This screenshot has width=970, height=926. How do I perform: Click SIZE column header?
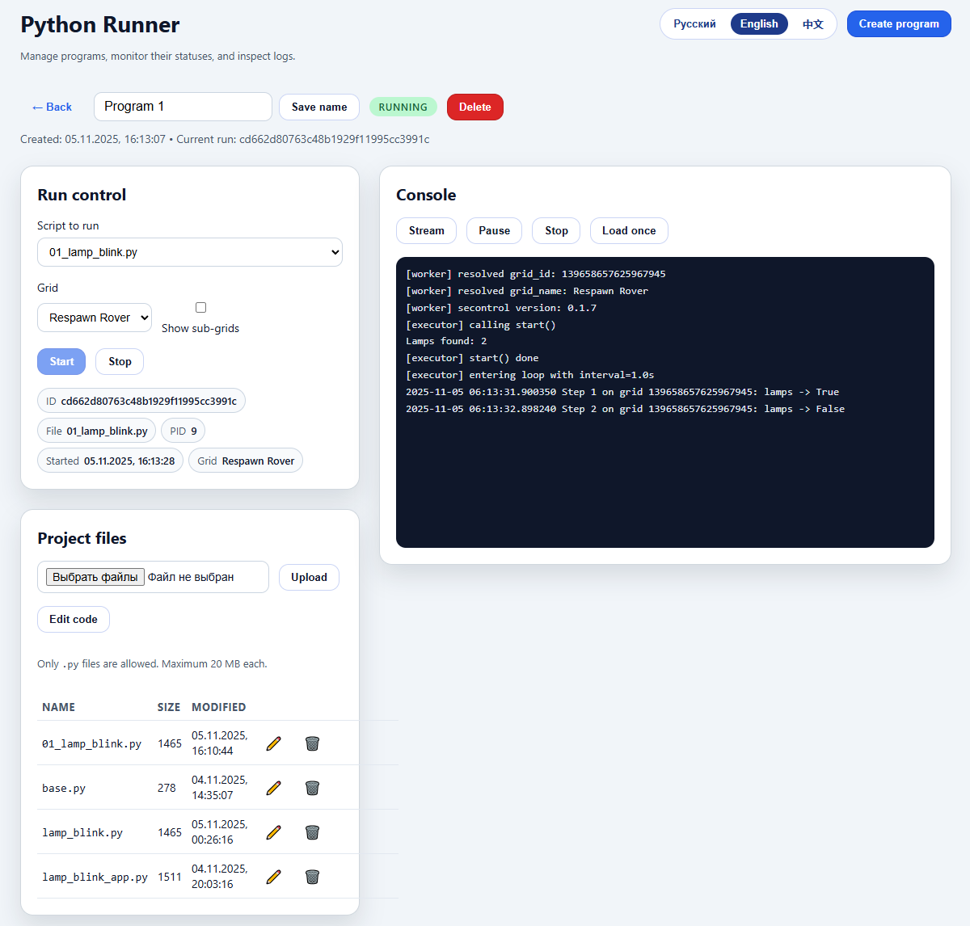point(169,707)
